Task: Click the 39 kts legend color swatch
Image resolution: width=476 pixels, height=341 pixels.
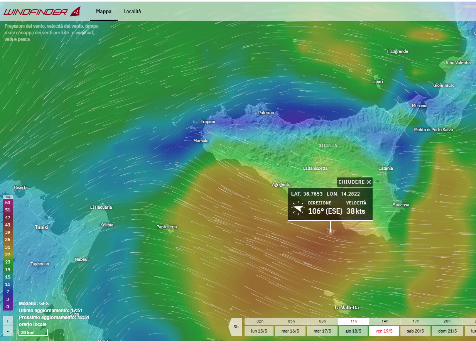Action: click(x=7, y=232)
